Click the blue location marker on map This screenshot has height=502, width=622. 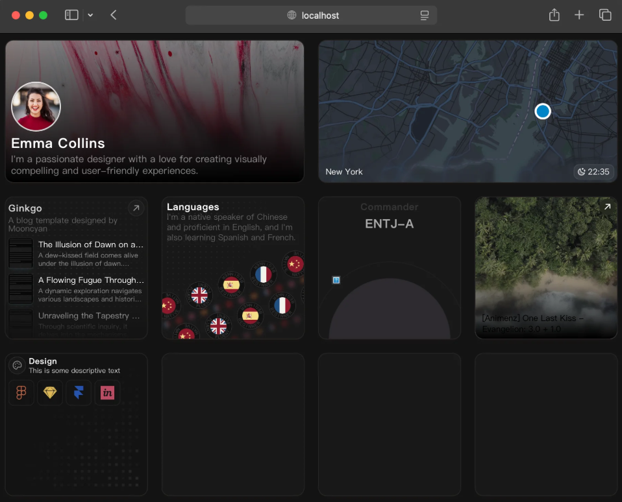[543, 112]
